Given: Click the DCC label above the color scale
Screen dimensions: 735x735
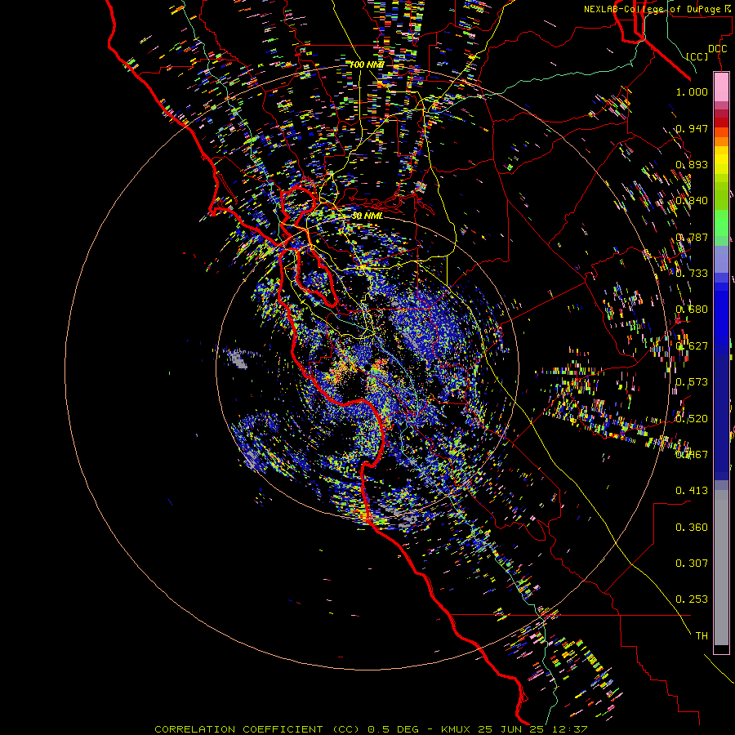Looking at the screenshot, I should [x=718, y=49].
